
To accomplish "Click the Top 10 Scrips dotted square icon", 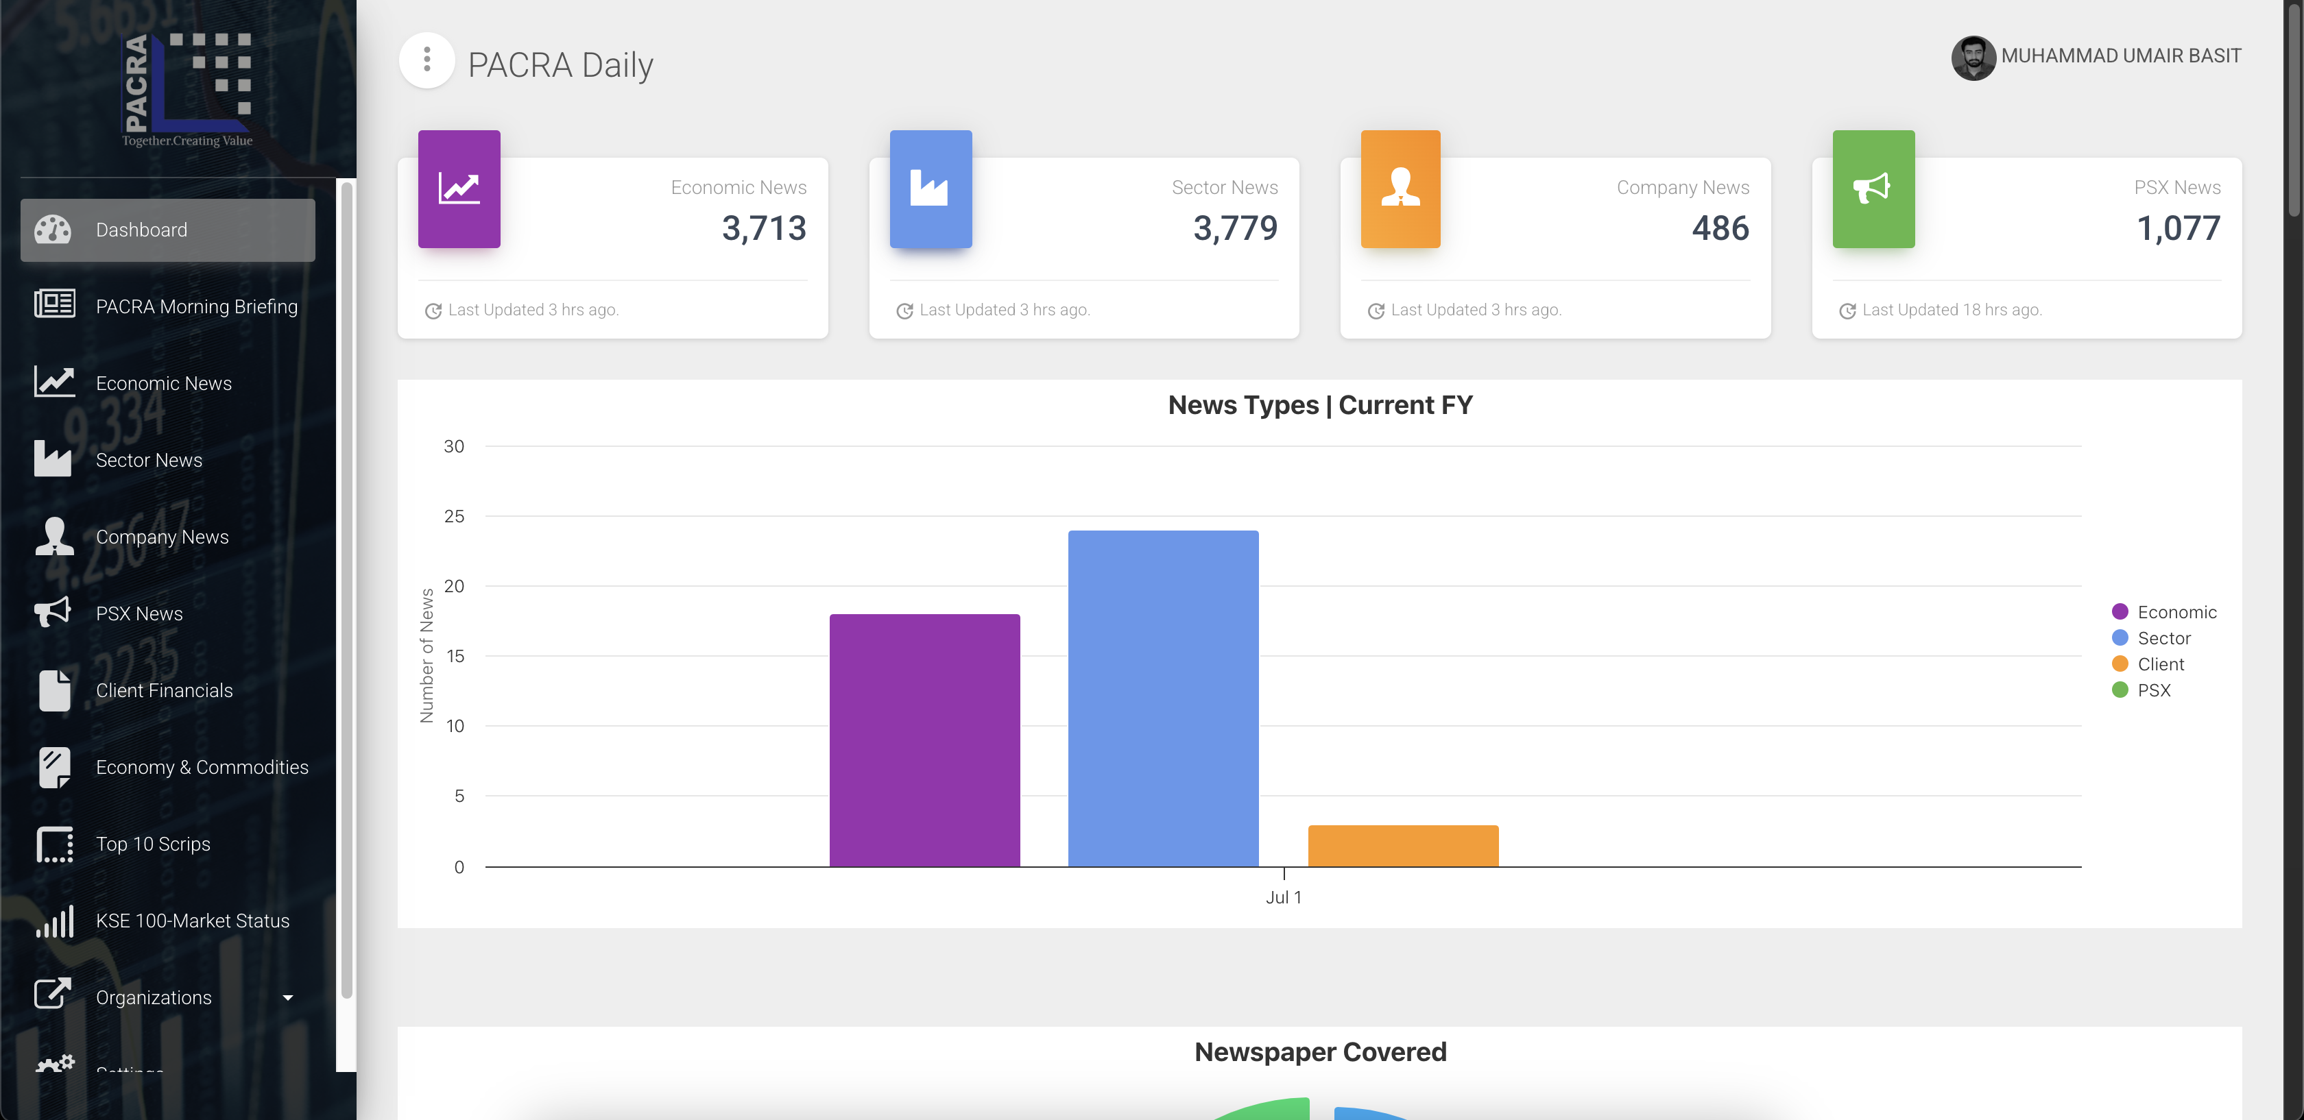I will coord(55,844).
